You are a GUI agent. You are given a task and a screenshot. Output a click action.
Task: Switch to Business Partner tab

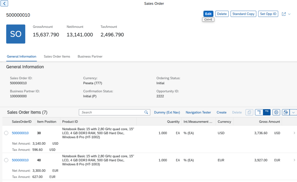(90, 57)
